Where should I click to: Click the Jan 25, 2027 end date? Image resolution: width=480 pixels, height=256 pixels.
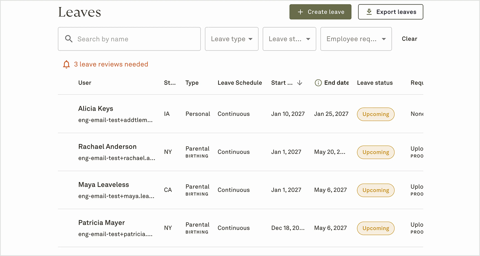point(331,114)
